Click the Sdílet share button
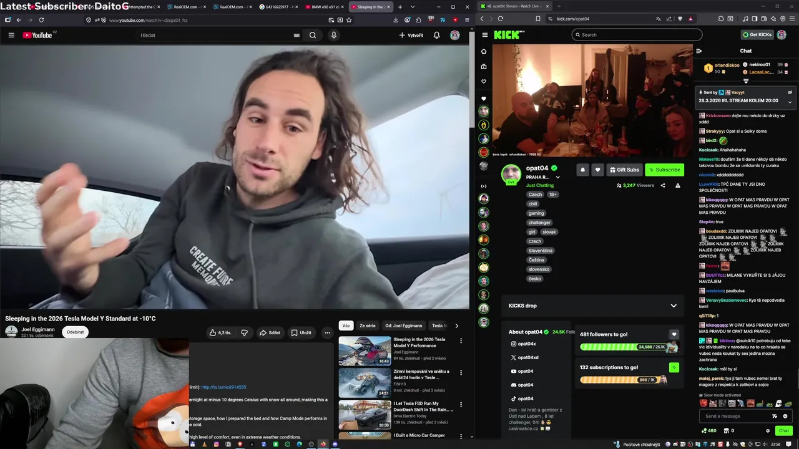Image resolution: width=799 pixels, height=449 pixels. pos(270,332)
